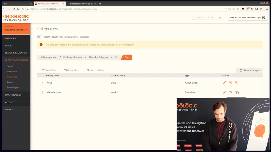The height and width of the screenshot is (152, 271).
Task: Open Merchandising in the sidebar
Action: (x=16, y=95)
